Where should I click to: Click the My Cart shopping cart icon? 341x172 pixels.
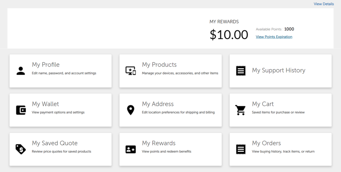(x=240, y=110)
